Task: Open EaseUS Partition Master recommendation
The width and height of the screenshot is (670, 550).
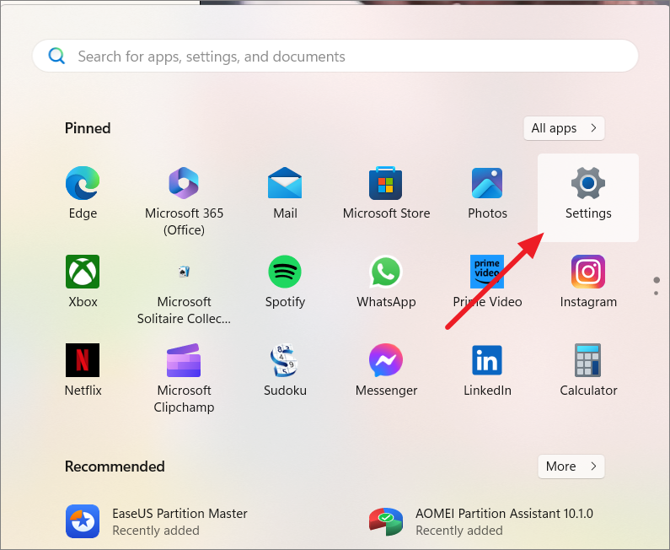Action: [157, 521]
